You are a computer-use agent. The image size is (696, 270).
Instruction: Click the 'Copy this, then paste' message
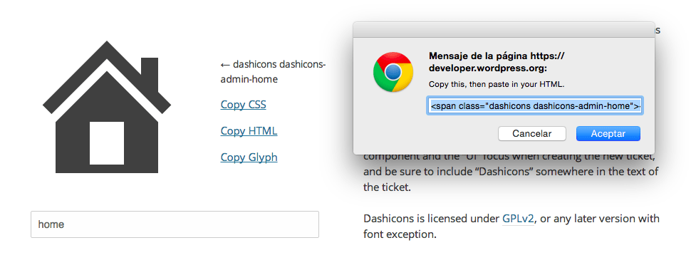(x=497, y=84)
